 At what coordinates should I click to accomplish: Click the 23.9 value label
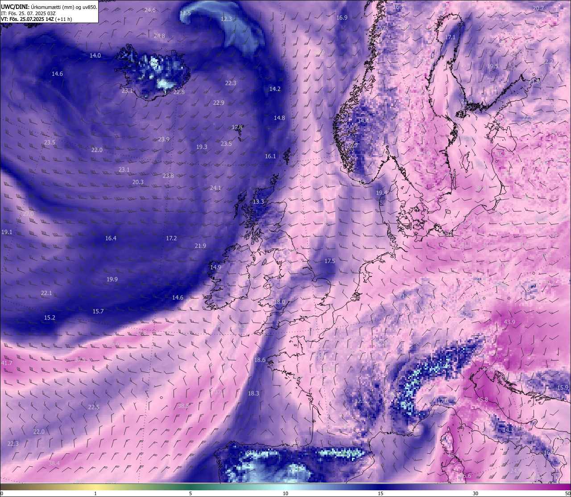tap(164, 139)
